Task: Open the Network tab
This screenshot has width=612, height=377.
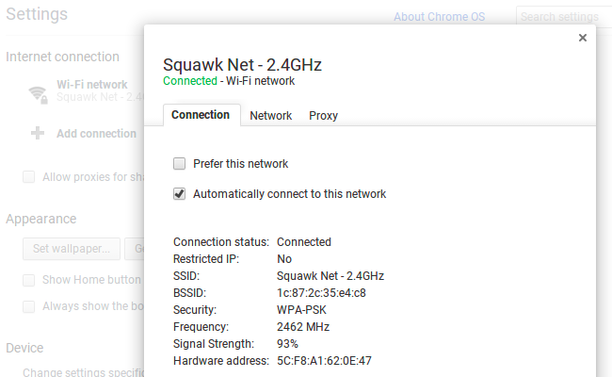Action: [x=270, y=116]
